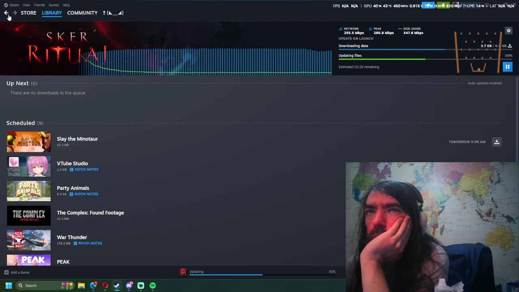519x292 pixels.
Task: Open download settings gear icon
Action: coord(508,31)
